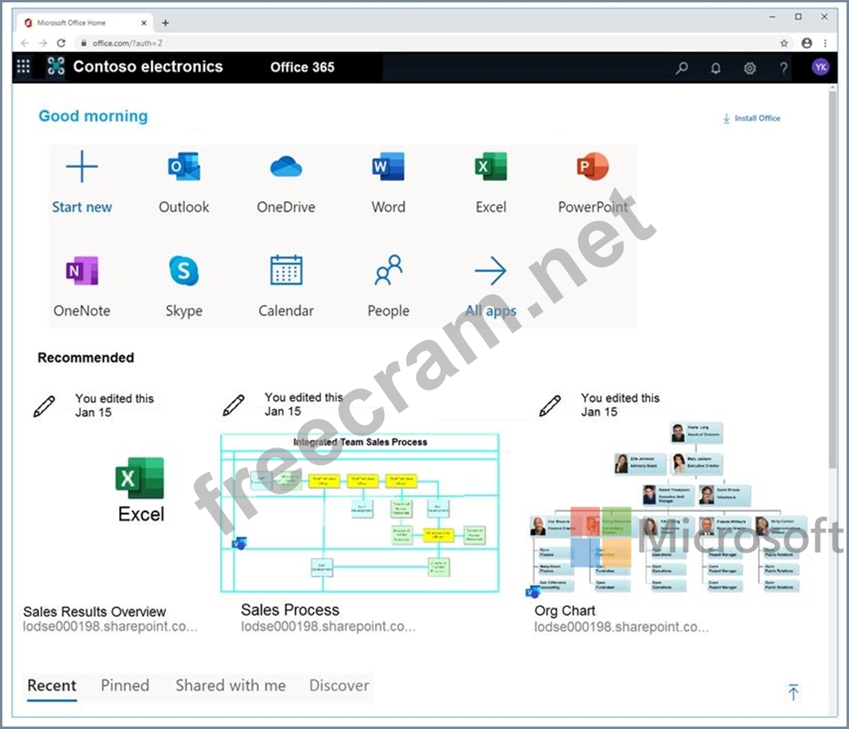
Task: Open the Chrome three-dot menu
Action: coord(825,43)
